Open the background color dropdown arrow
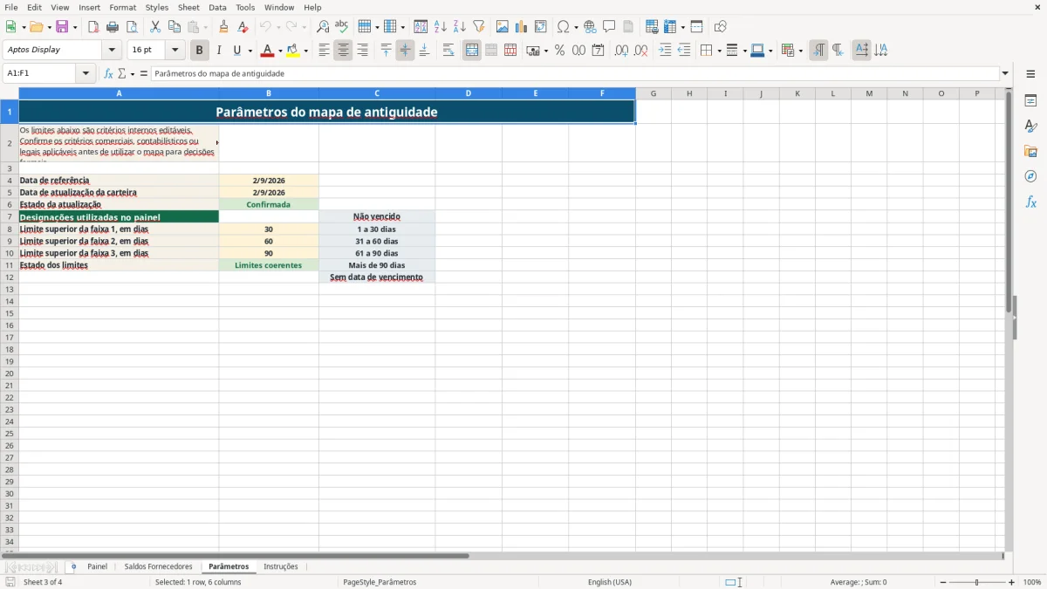 click(x=305, y=51)
